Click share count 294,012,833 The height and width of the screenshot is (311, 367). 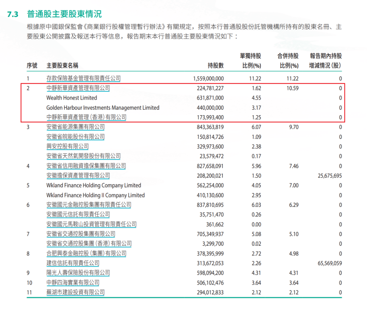210,293
